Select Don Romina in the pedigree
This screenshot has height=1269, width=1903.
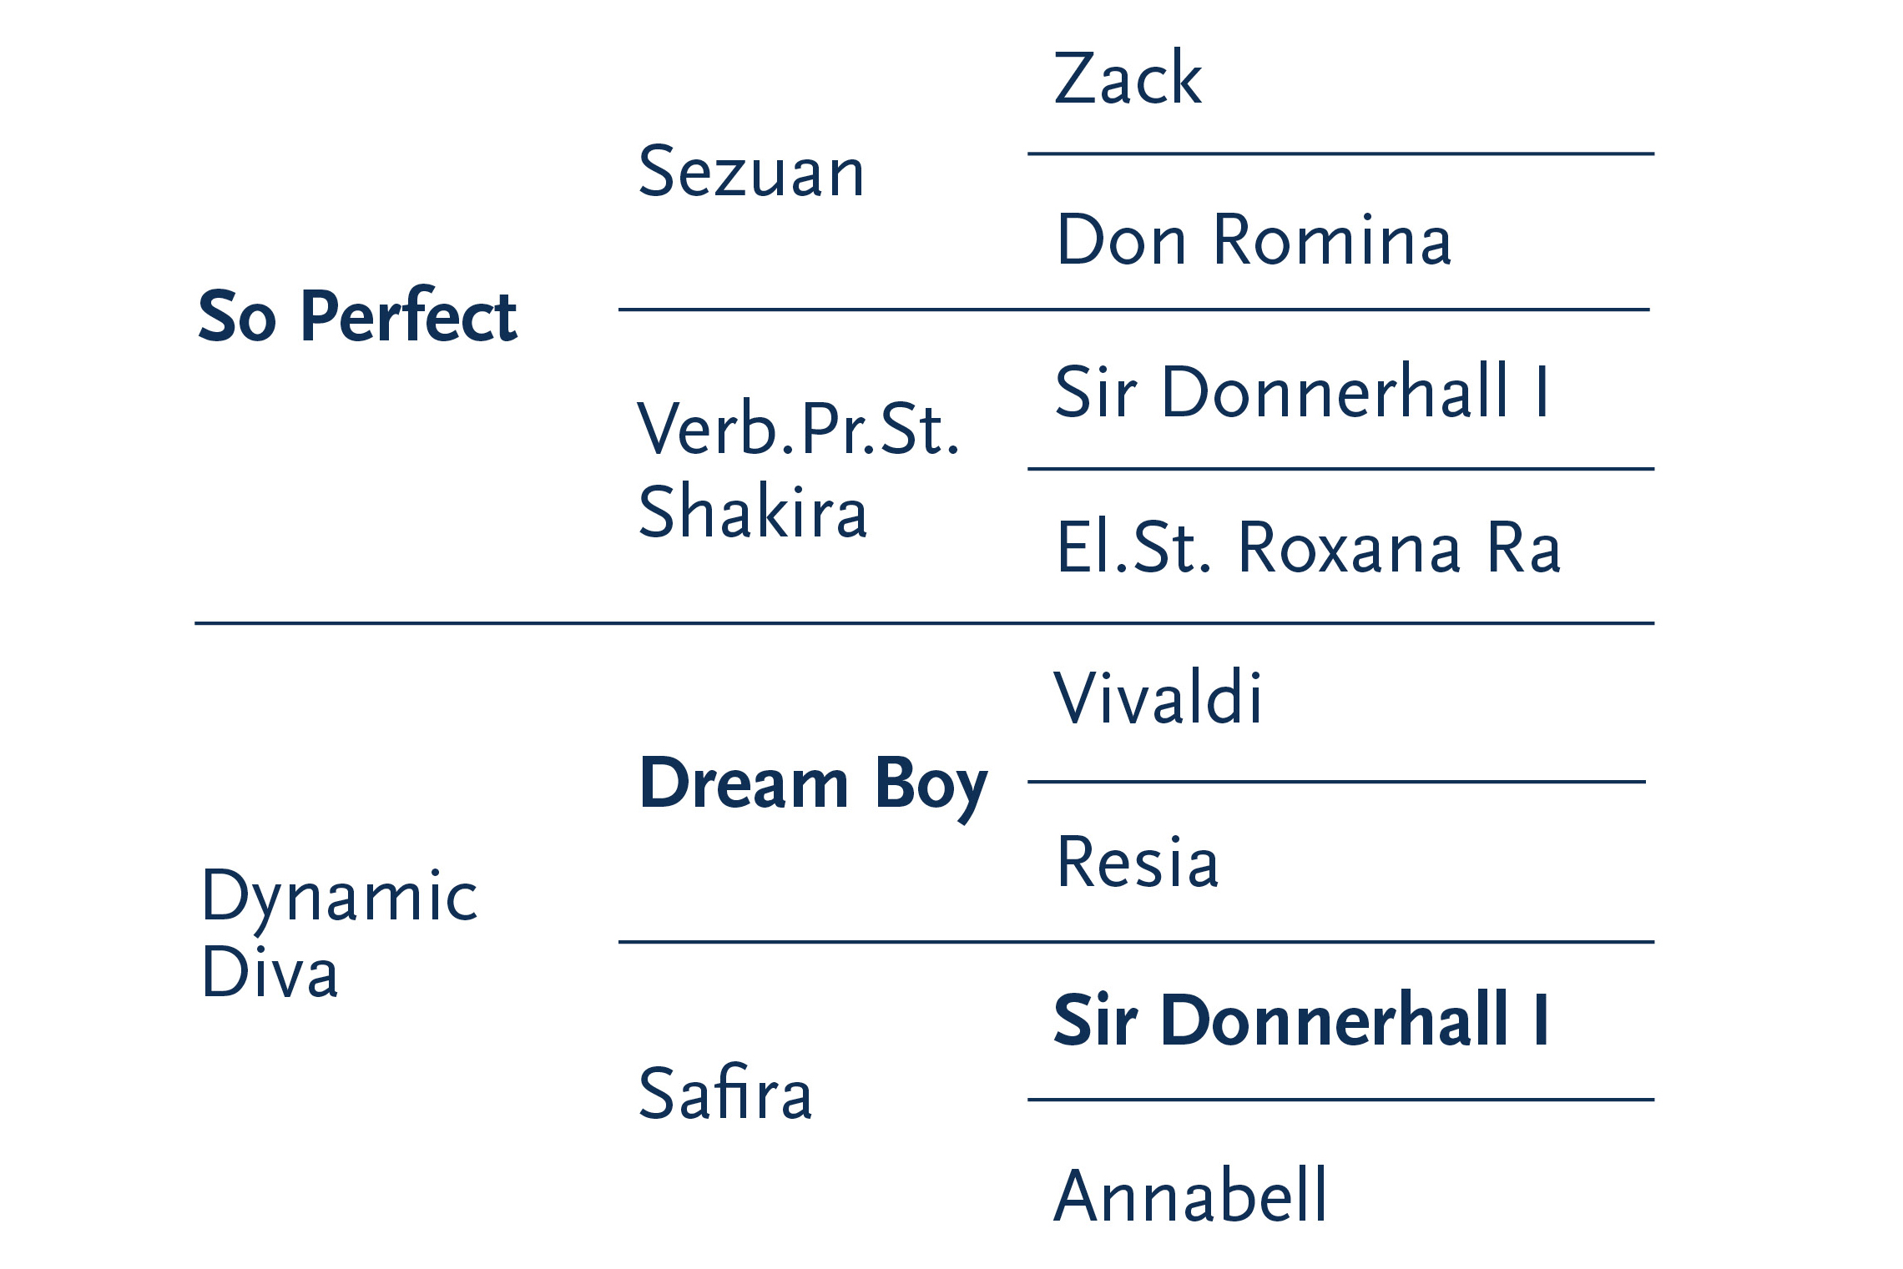click(x=1254, y=240)
